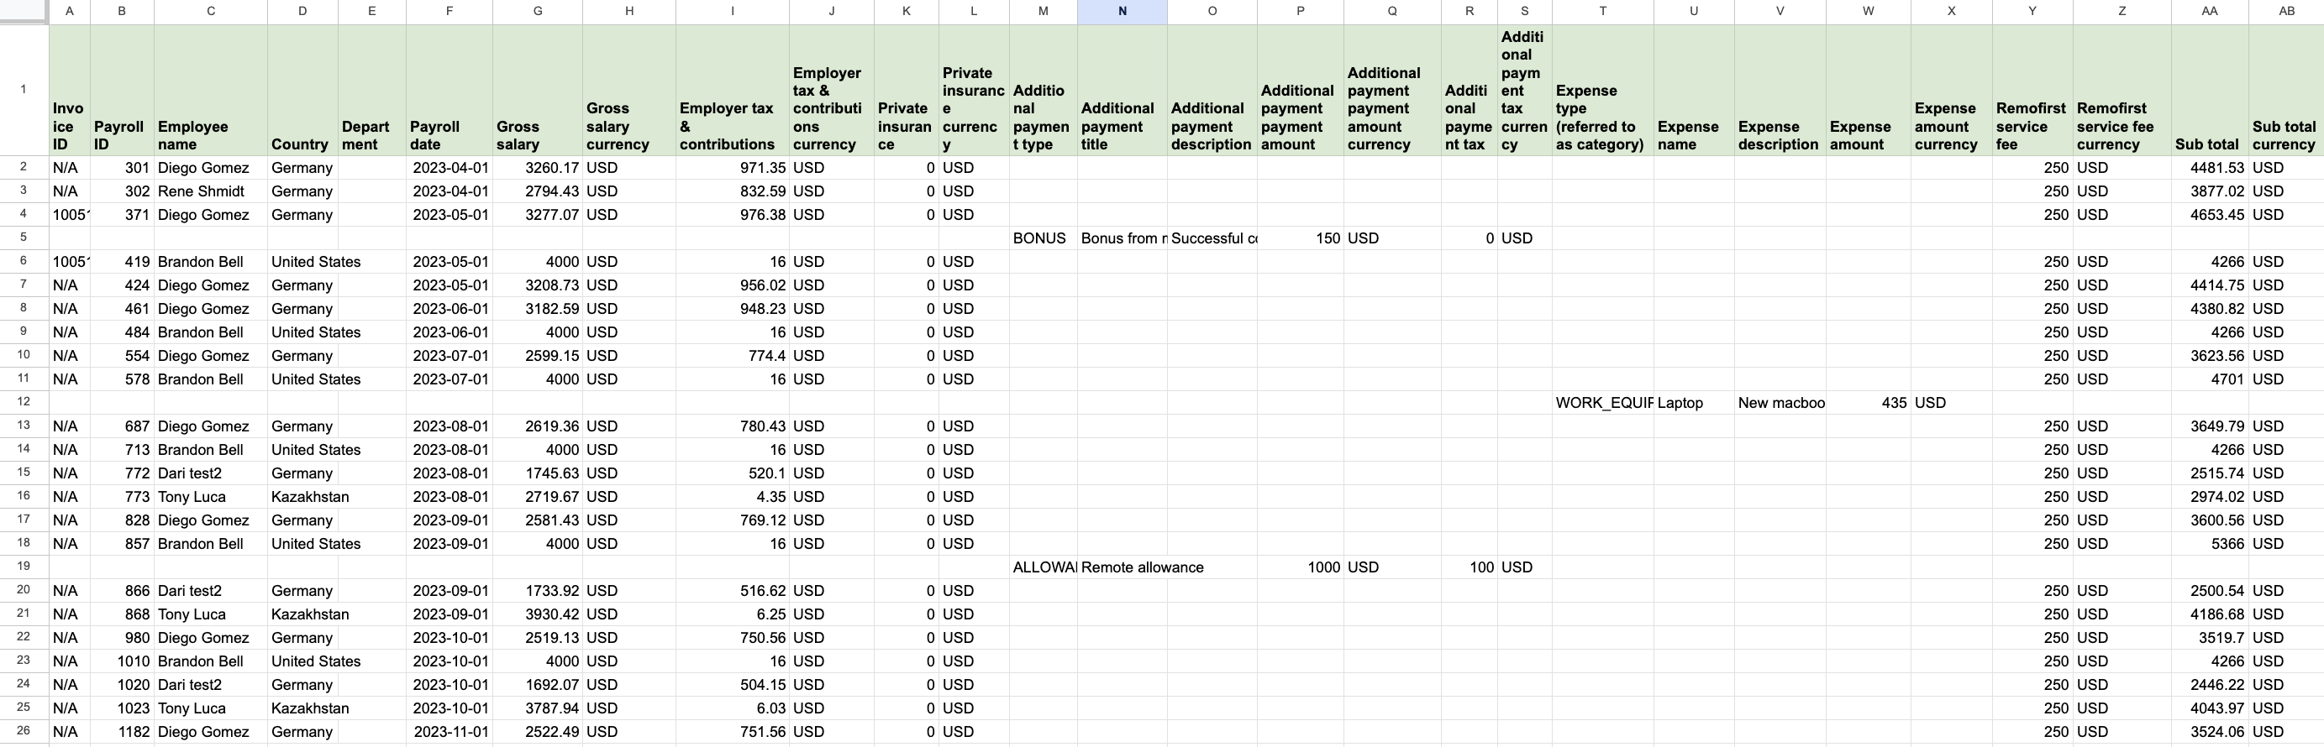Click payroll ID 1010
This screenshot has width=2324, height=747.
click(122, 661)
